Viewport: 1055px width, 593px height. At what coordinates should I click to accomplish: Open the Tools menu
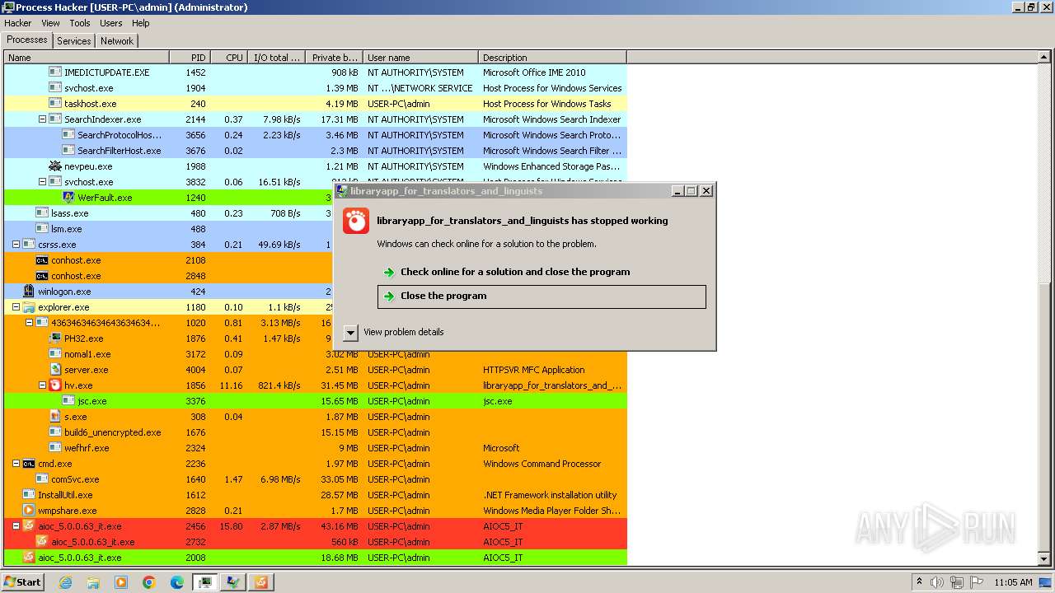point(80,23)
